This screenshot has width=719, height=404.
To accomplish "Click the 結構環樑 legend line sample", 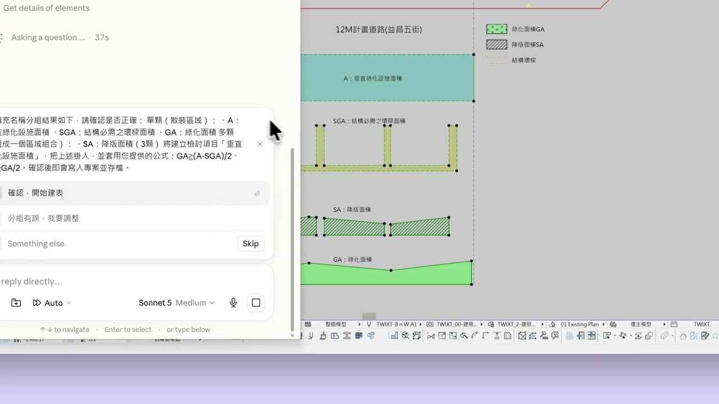I will click(497, 60).
